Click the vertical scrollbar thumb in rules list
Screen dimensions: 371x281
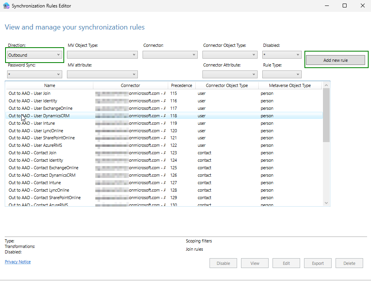point(326,115)
